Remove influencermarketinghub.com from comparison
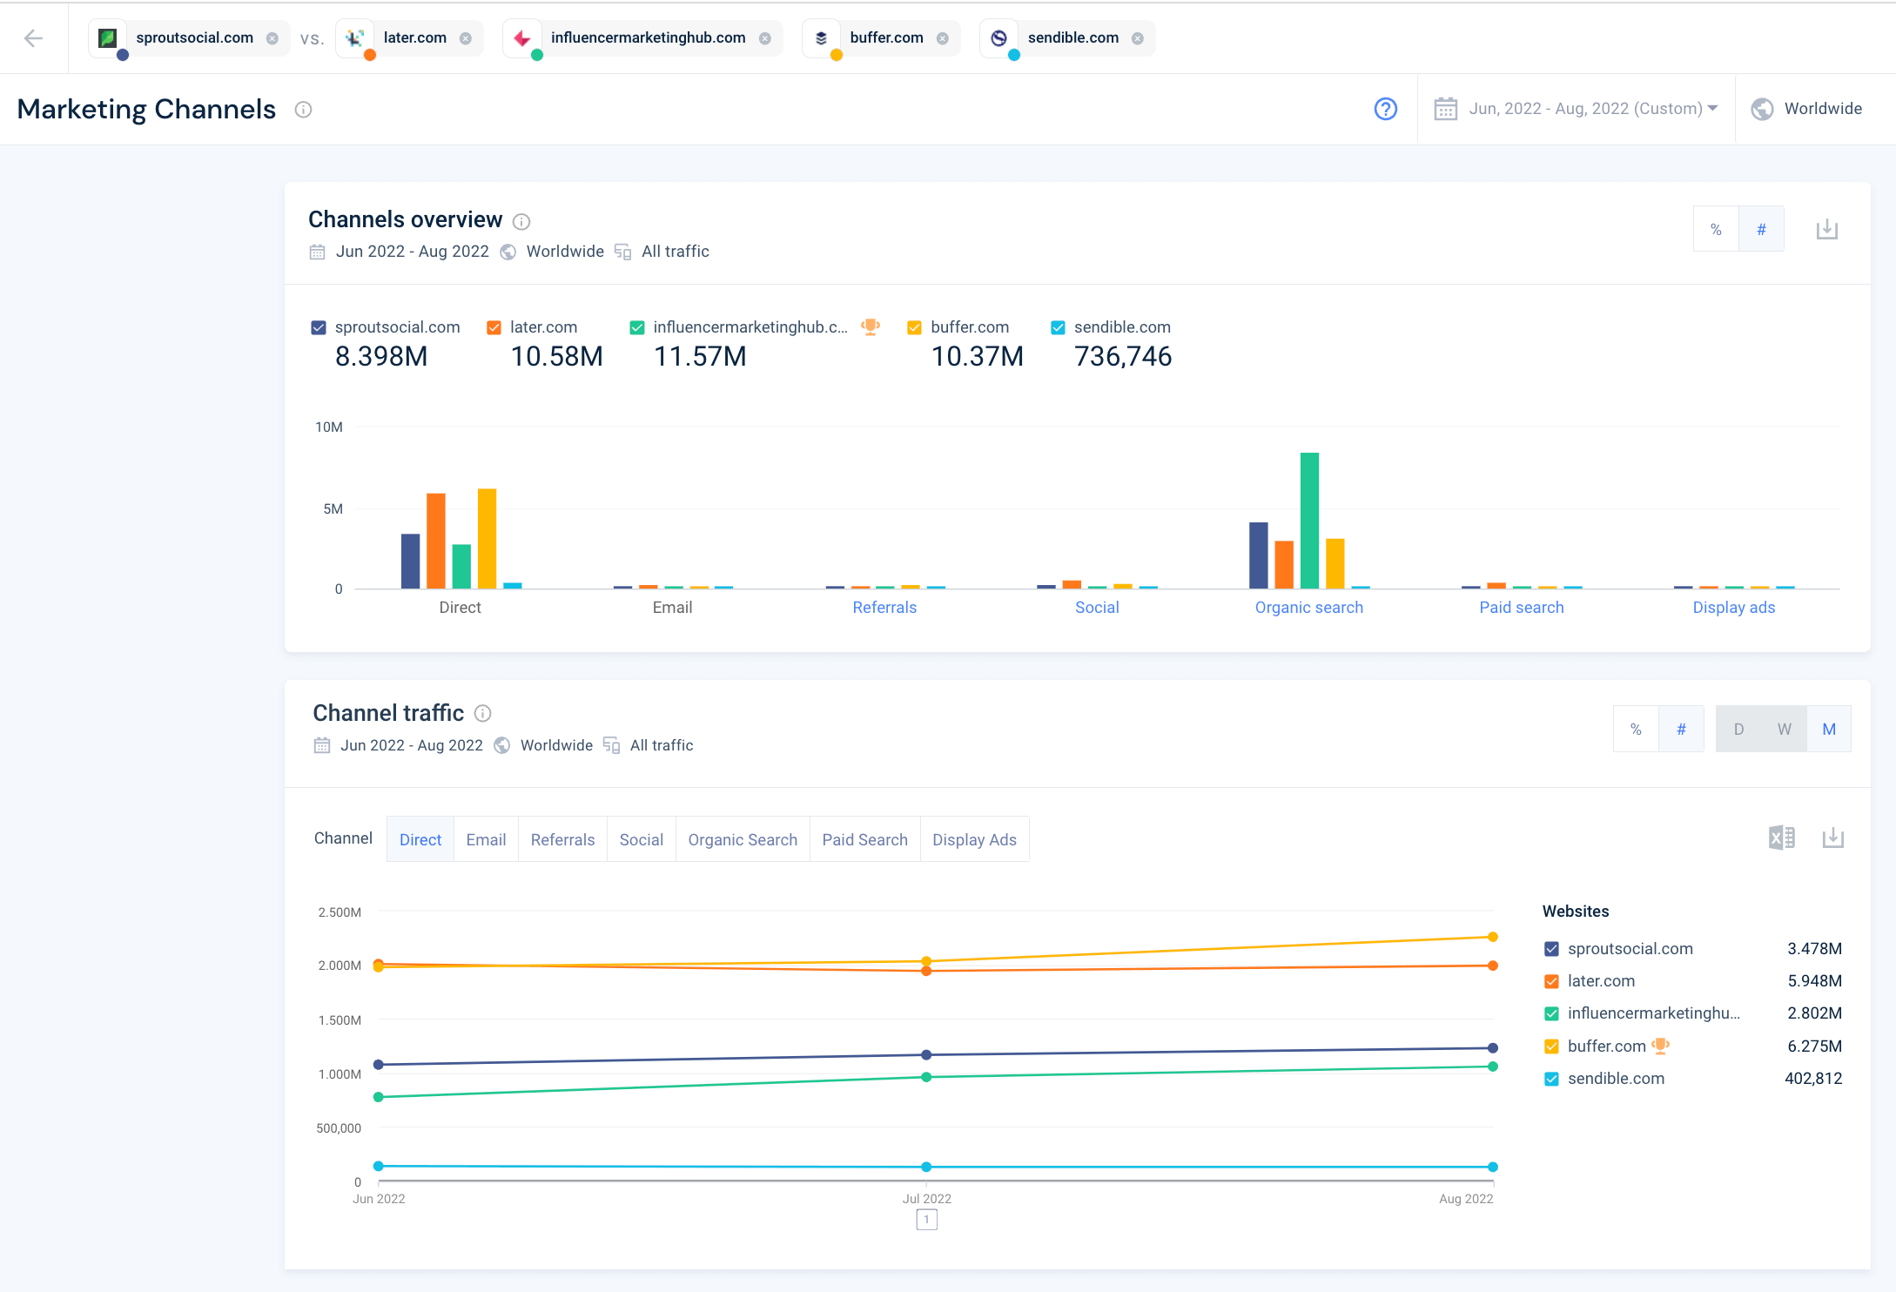Image resolution: width=1896 pixels, height=1292 pixels. tap(765, 38)
